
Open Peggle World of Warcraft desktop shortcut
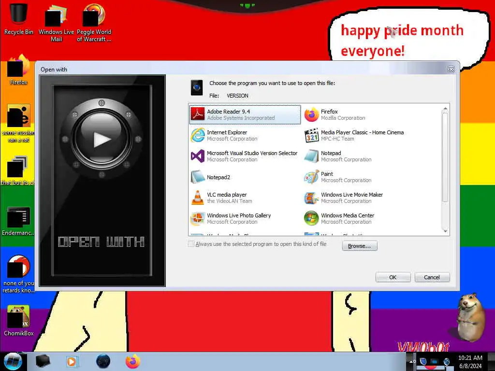pyautogui.click(x=94, y=22)
